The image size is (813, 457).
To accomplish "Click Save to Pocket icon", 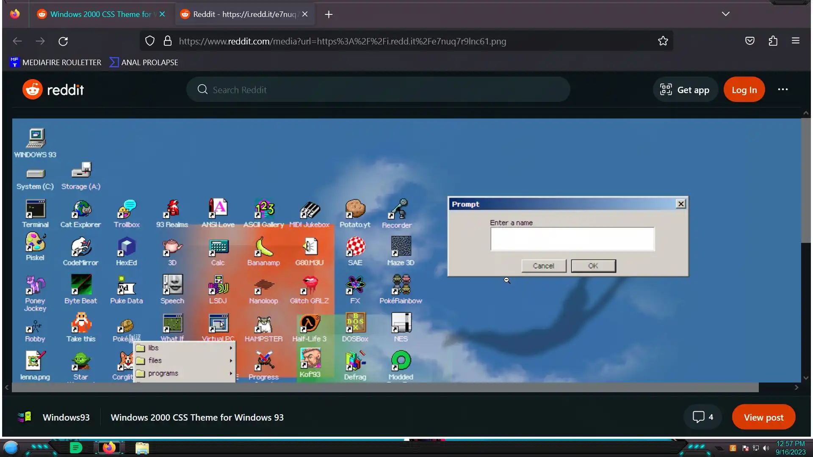I will pyautogui.click(x=749, y=41).
